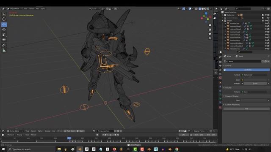Toggle the camera view icon
271x152 pixels.
click(210, 34)
